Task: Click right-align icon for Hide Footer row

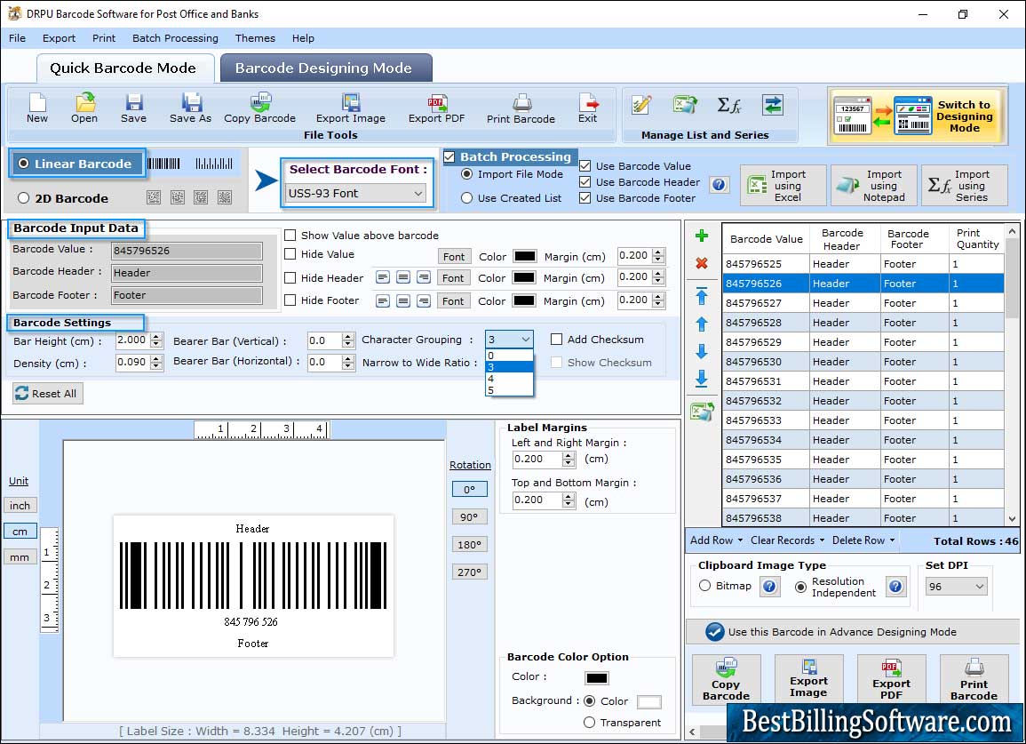Action: pos(424,301)
